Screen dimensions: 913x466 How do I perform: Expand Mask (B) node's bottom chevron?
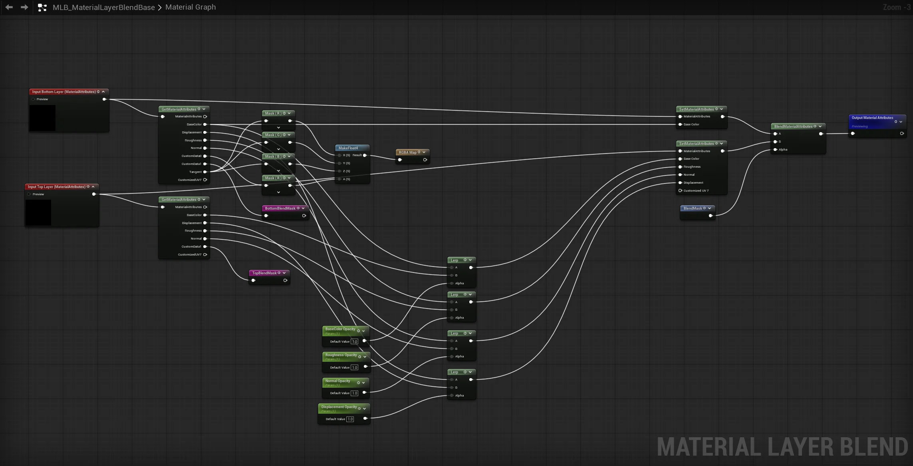tap(278, 171)
